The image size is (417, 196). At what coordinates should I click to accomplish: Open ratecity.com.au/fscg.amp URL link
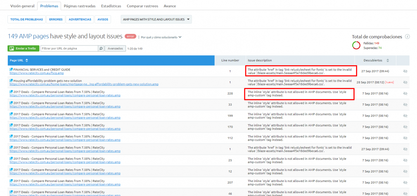point(37,73)
